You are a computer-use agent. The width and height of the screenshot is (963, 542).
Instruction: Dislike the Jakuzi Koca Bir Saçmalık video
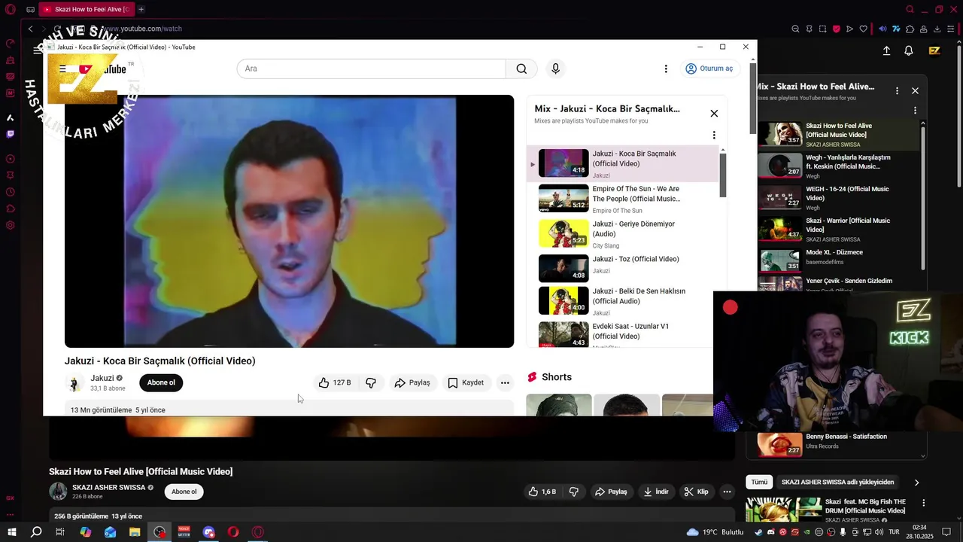coord(371,382)
